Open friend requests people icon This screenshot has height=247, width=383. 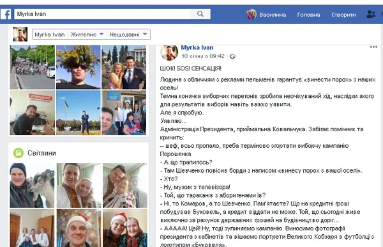click(370, 14)
